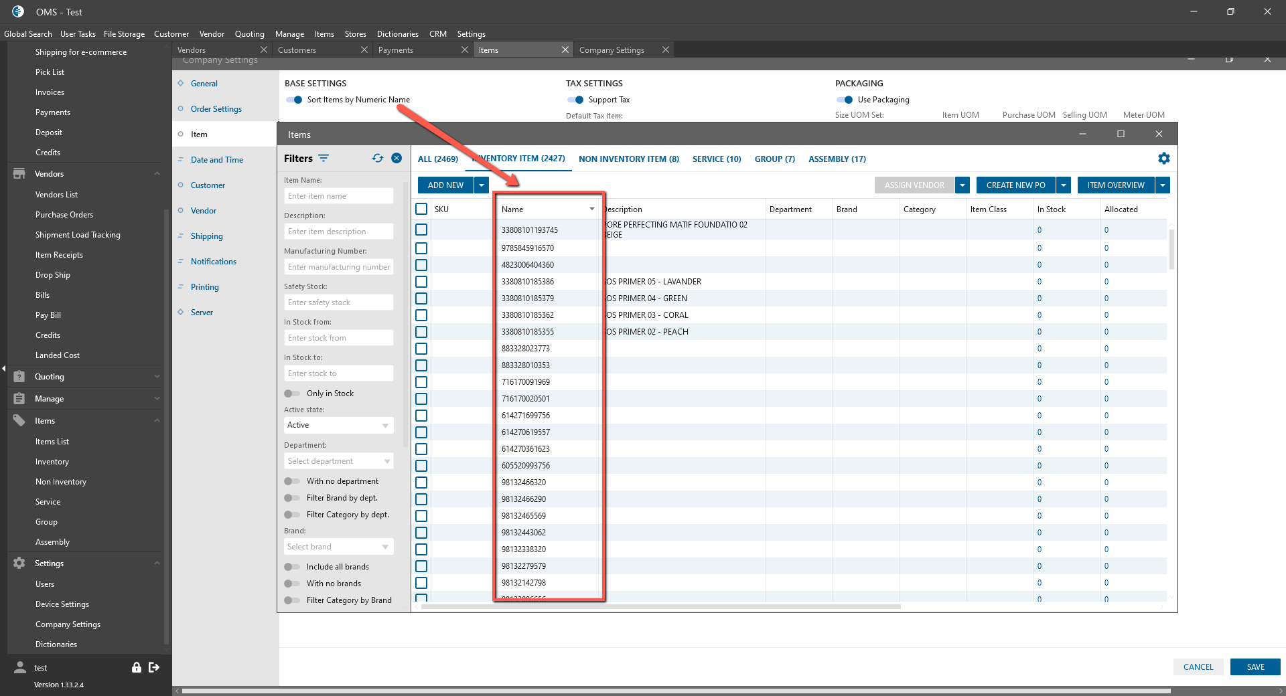Click the horizontal scrollbar under the items grid

pyautogui.click(x=660, y=607)
